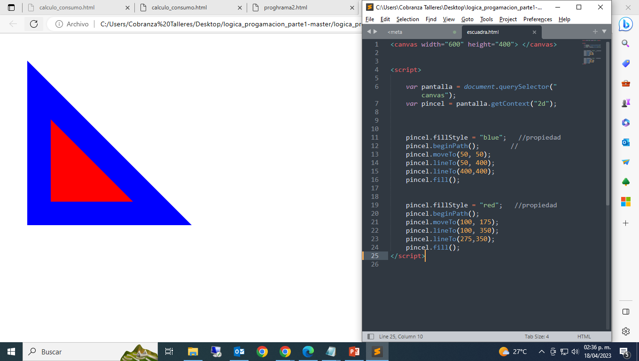The width and height of the screenshot is (639, 361).
Task: Go back in Edge browser
Action: click(x=13, y=24)
